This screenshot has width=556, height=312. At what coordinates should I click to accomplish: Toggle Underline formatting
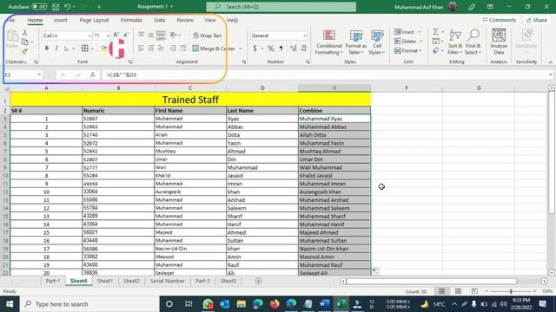point(66,49)
